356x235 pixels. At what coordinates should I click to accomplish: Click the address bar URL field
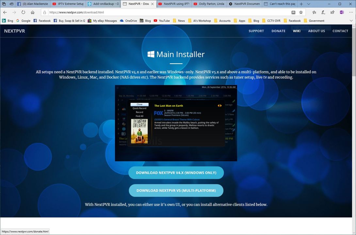(163, 12)
